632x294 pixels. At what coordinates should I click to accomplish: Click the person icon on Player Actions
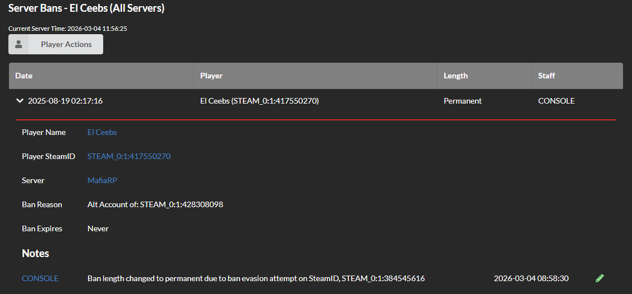click(x=19, y=44)
